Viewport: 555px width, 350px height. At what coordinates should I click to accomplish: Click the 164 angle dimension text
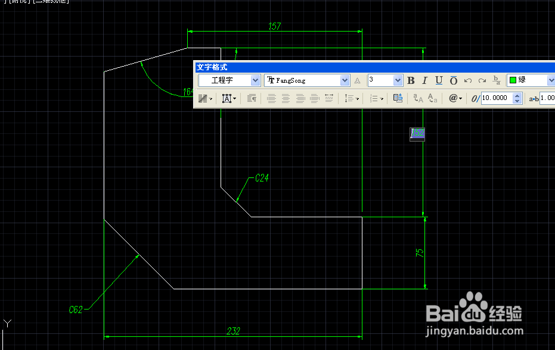pos(188,92)
